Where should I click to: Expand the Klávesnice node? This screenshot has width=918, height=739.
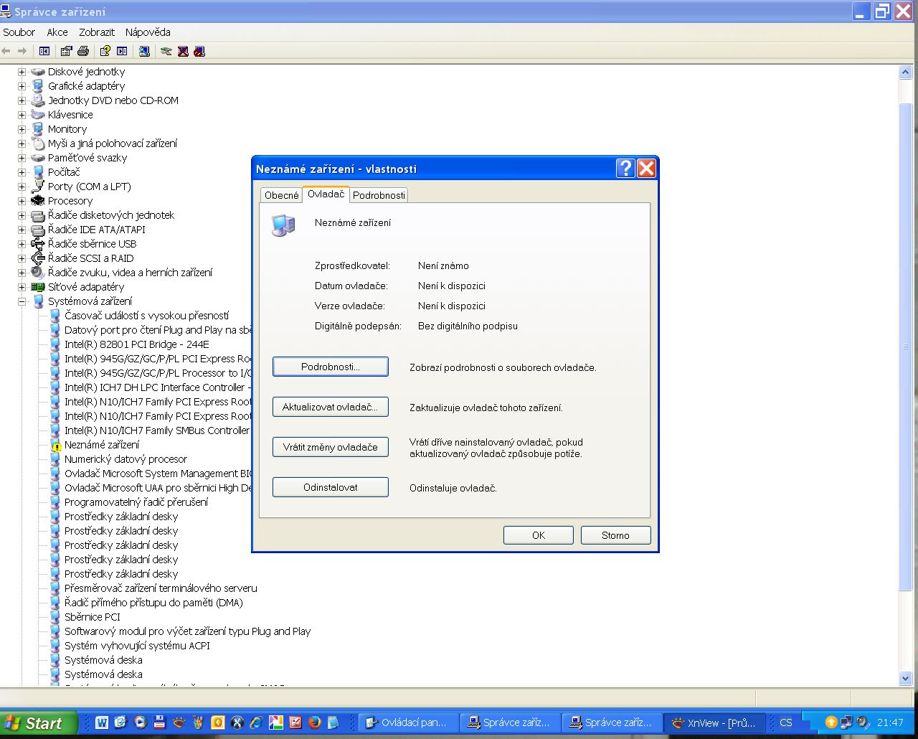click(x=22, y=115)
